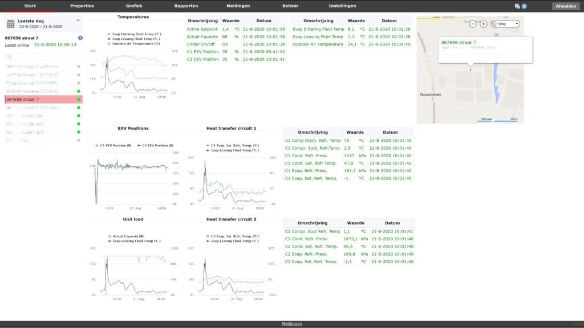Open the Instellingen tab
584x328 pixels.
342,6
